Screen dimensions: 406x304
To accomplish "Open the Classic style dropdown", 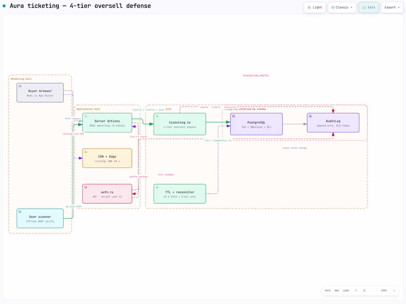I will [x=342, y=7].
